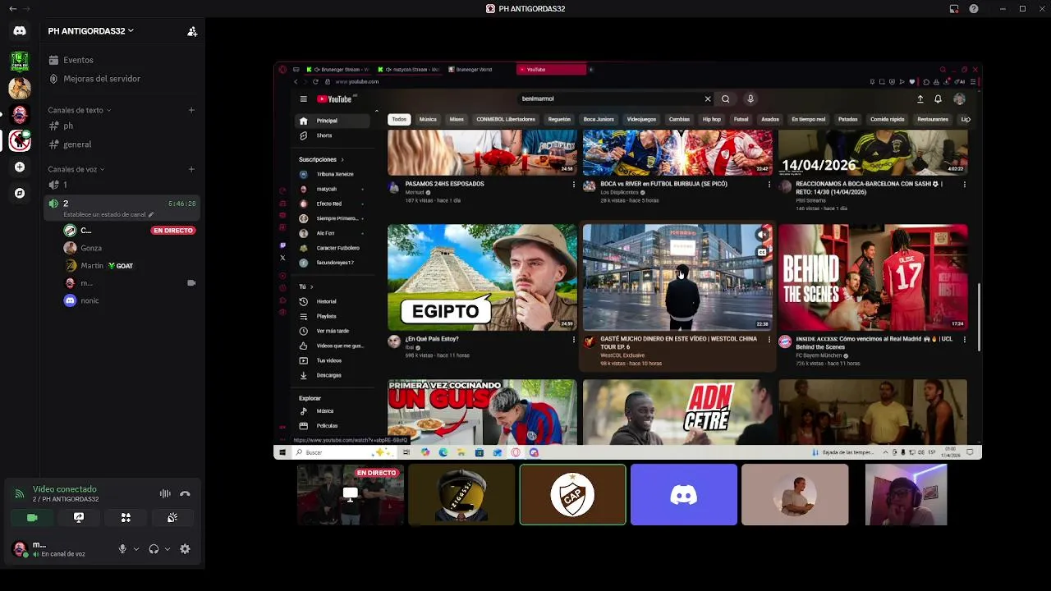Start an activity icon in voice panel
Screen dimensions: 1051x591
click(126, 518)
